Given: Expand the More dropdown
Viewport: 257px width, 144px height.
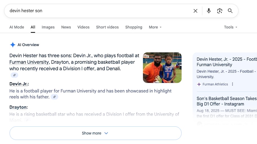Looking at the screenshot, I should pyautogui.click(x=155, y=27).
